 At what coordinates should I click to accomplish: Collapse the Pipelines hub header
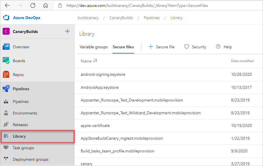click(x=21, y=89)
